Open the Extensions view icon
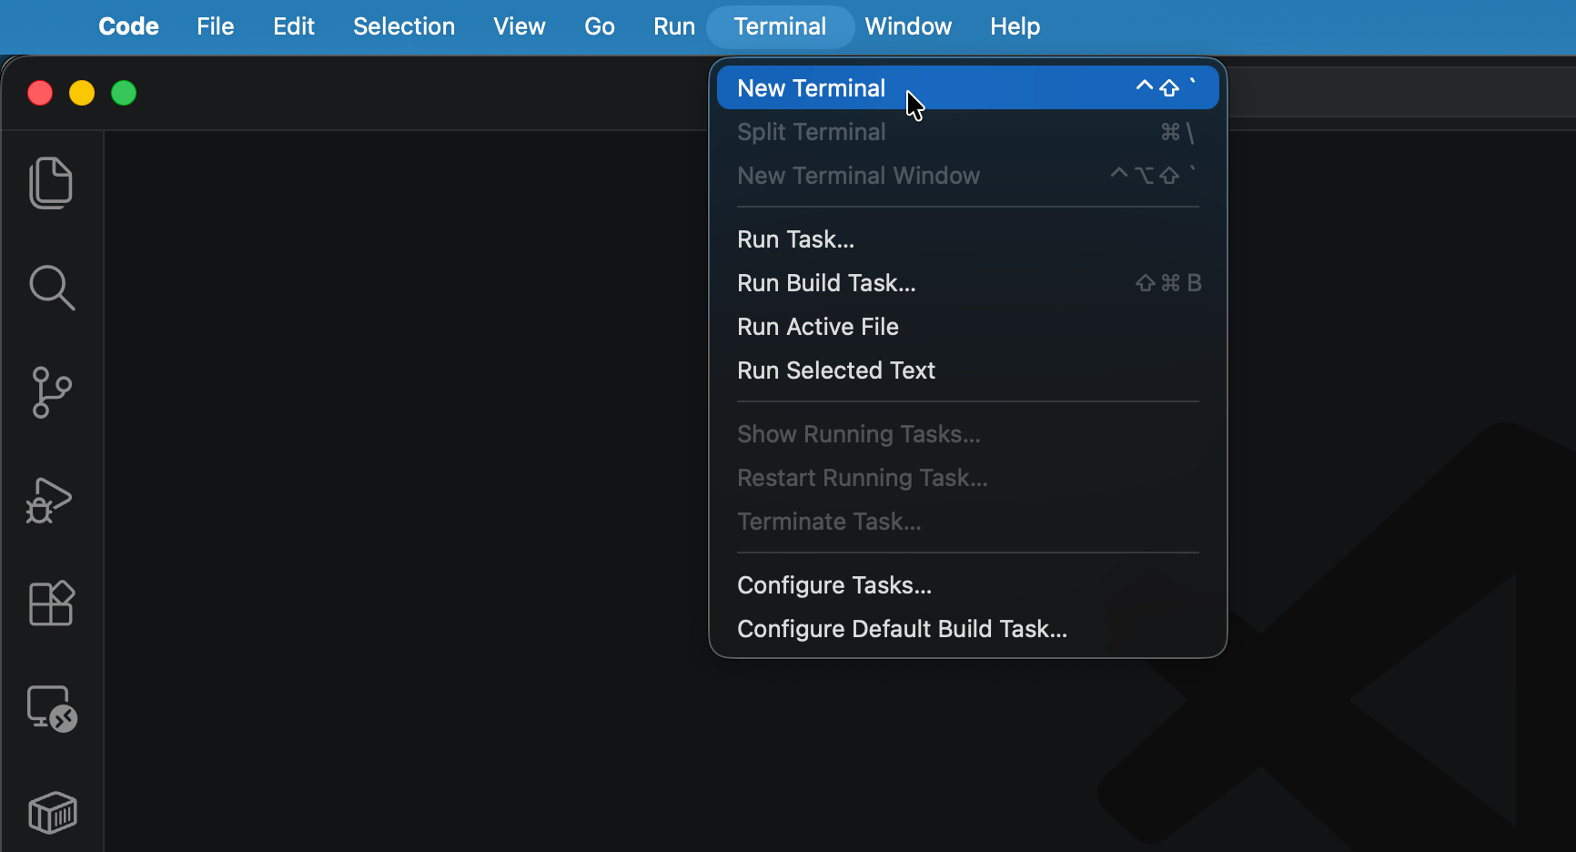The width and height of the screenshot is (1576, 852). click(x=52, y=603)
